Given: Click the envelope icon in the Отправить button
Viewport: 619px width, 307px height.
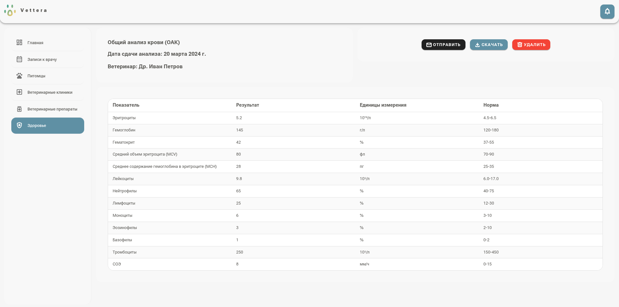Looking at the screenshot, I should [429, 45].
